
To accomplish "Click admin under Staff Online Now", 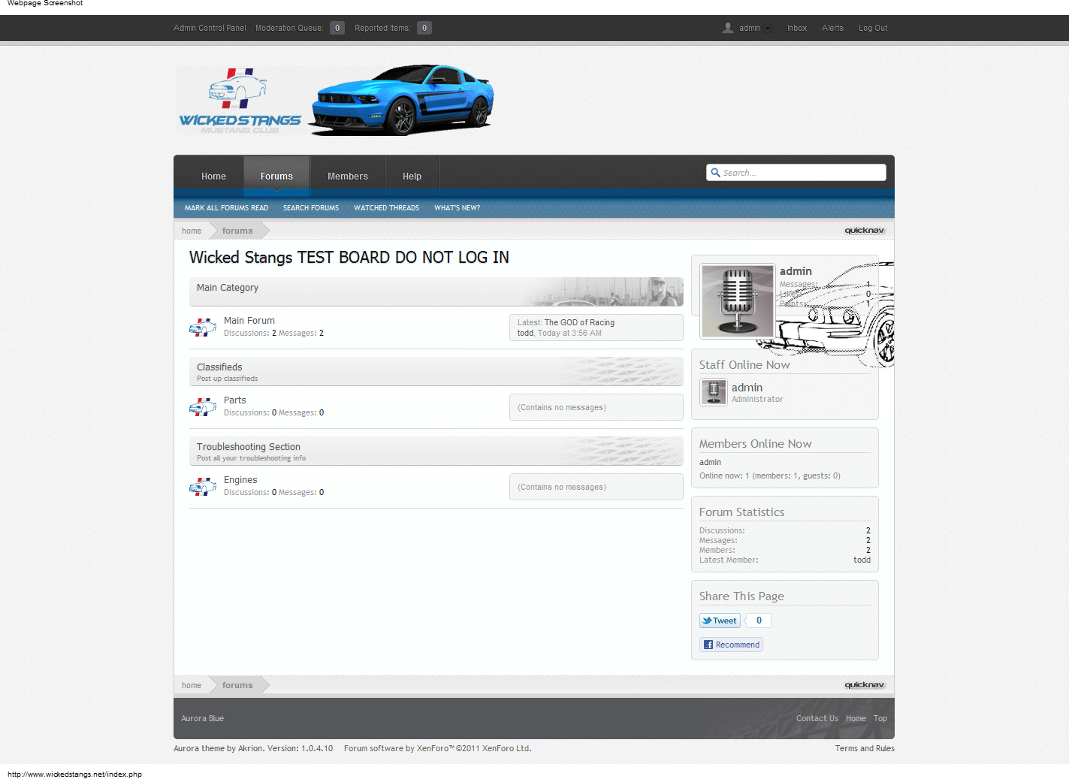I will click(x=747, y=388).
